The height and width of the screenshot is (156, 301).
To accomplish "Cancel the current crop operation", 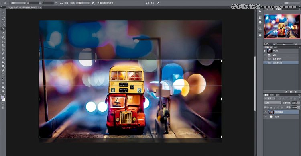I will pyautogui.click(x=153, y=3).
